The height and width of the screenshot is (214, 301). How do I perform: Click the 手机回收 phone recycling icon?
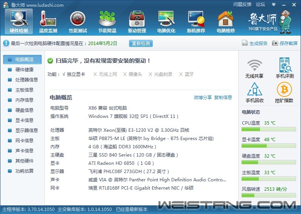pyautogui.click(x=255, y=89)
